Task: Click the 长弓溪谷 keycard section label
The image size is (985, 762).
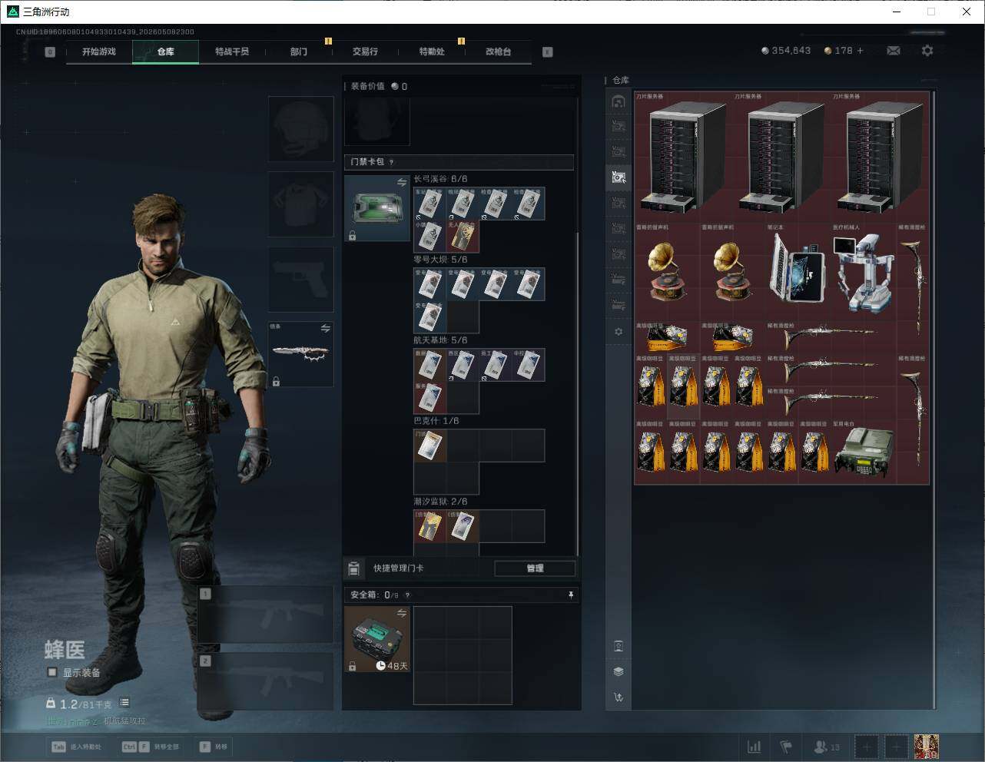Action: click(x=440, y=179)
